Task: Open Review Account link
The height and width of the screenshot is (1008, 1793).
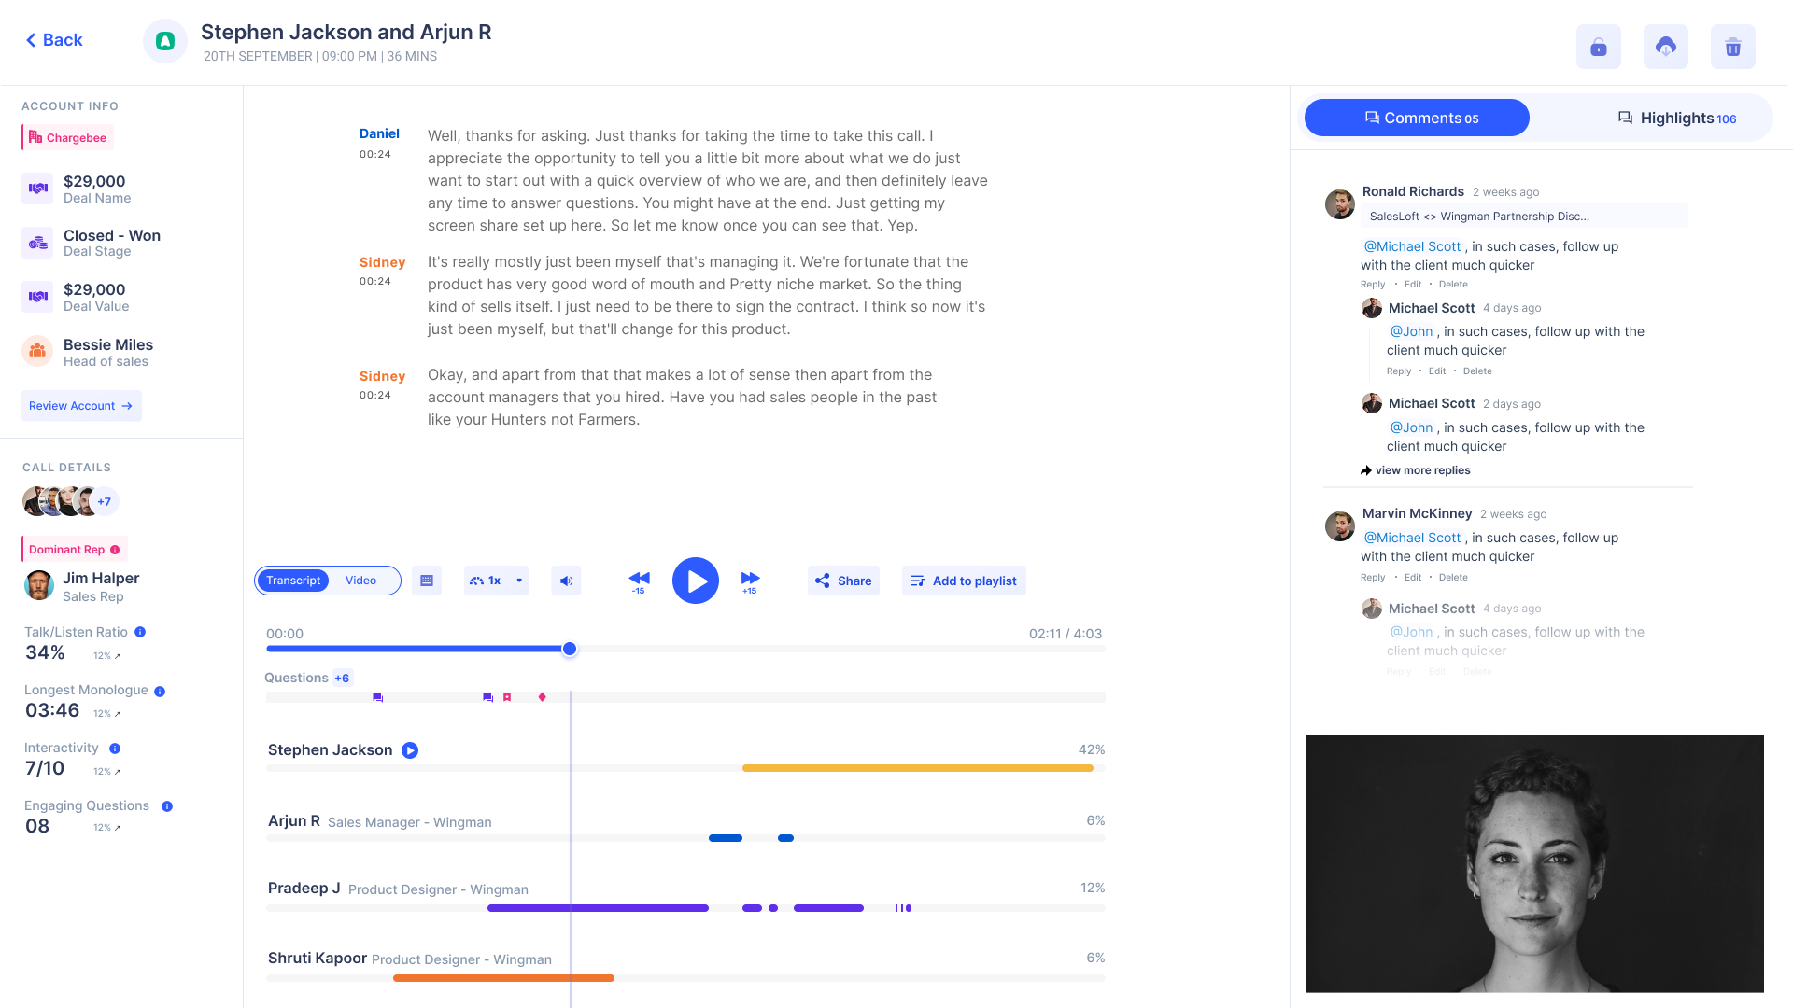Action: click(x=81, y=406)
